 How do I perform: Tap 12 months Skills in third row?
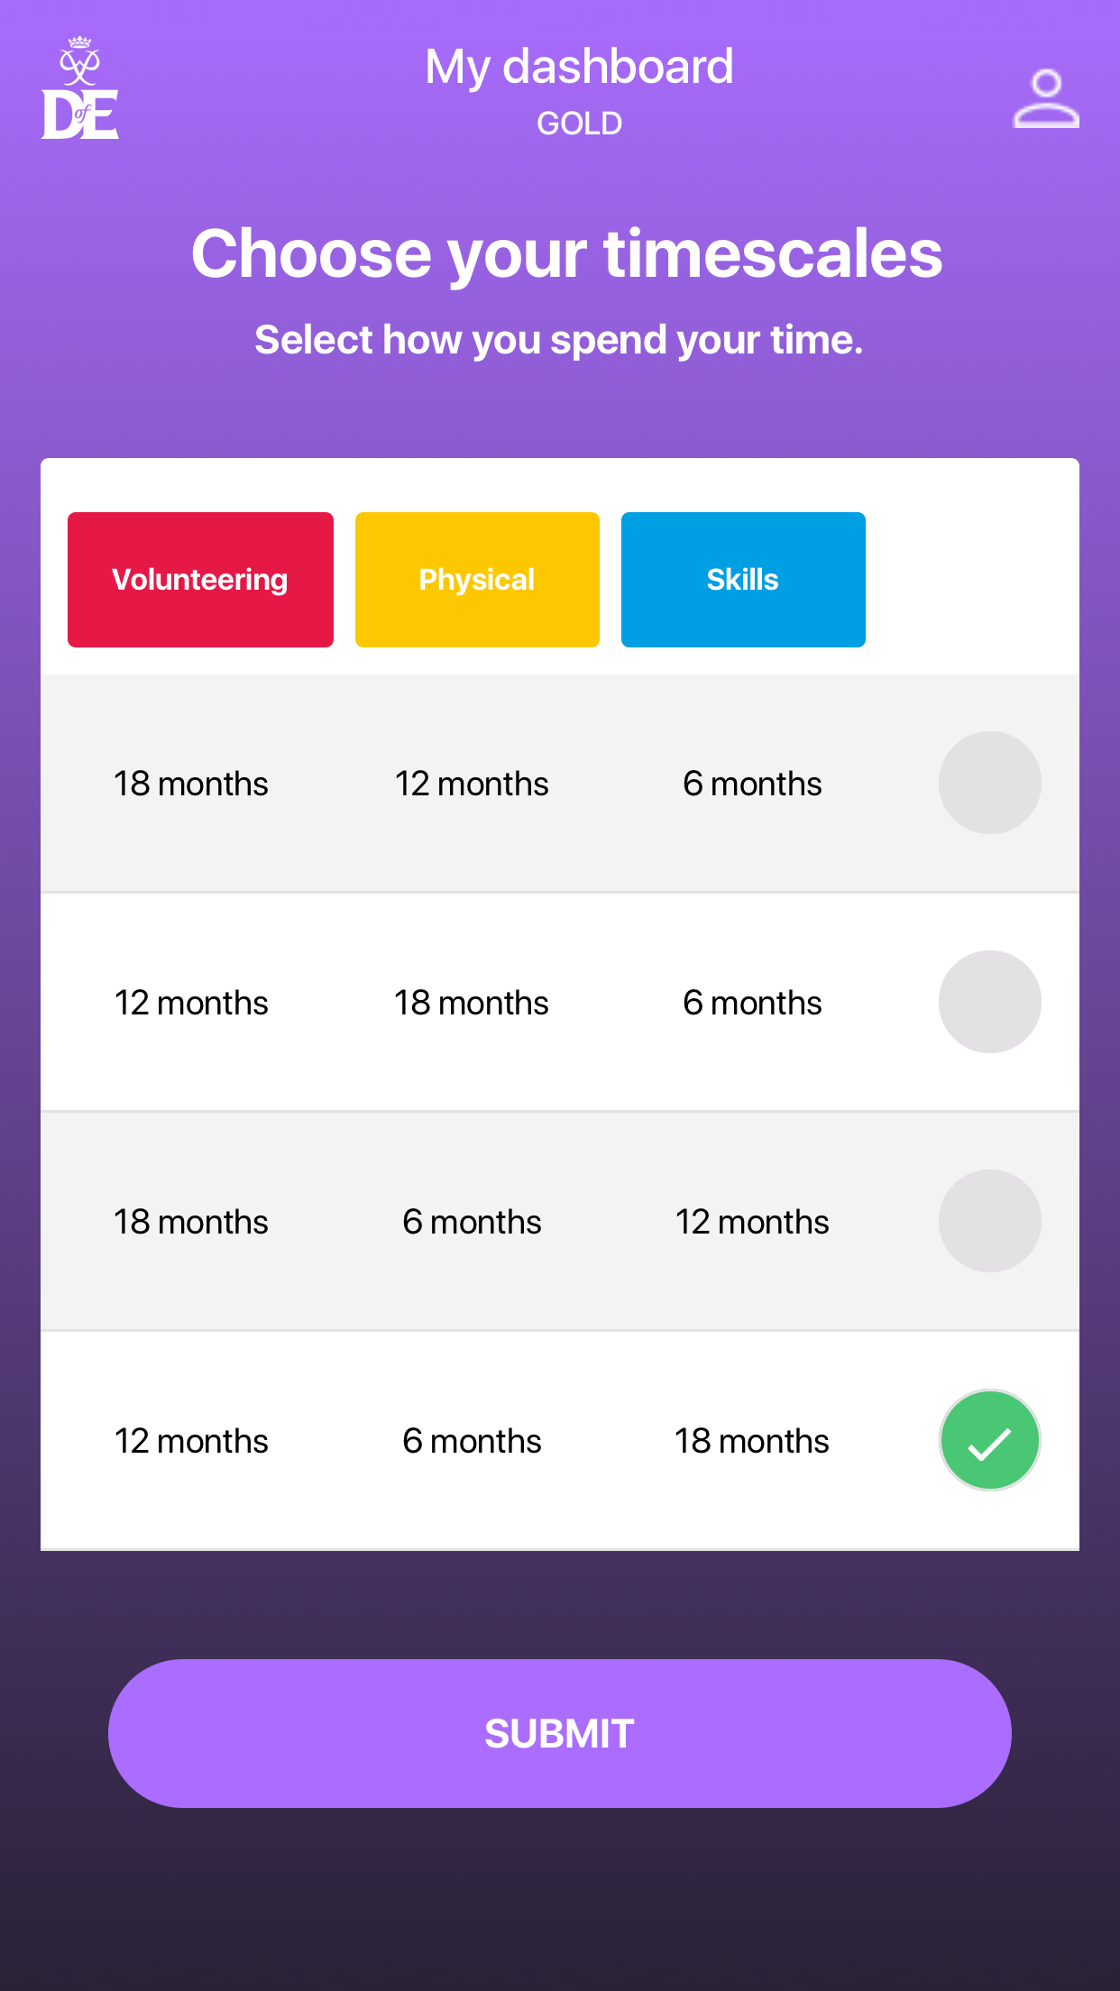coord(752,1222)
